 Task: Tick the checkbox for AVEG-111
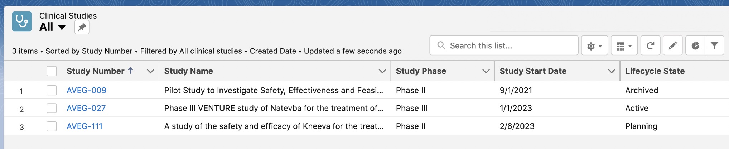point(52,126)
